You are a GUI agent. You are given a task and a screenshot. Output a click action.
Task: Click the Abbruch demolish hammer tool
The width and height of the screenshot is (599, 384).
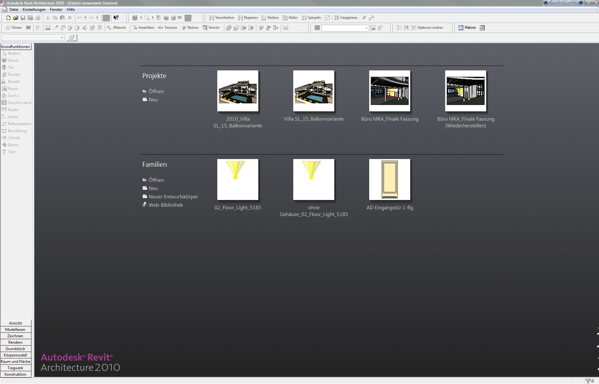pos(116,28)
